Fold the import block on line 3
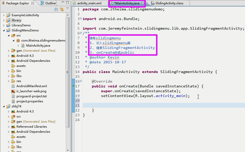This screenshot has height=152, width=245. pyautogui.click(x=81, y=19)
